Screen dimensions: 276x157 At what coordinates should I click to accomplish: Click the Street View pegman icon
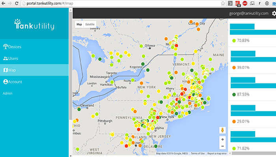pyautogui.click(x=222, y=130)
